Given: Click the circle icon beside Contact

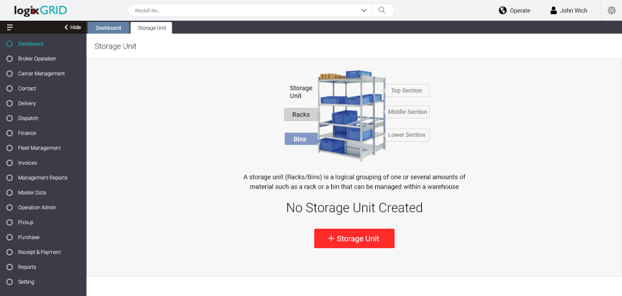Looking at the screenshot, I should pos(10,89).
